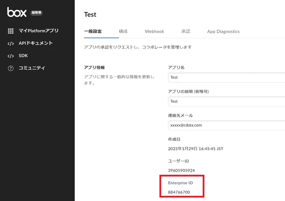Click the 連絡先メール label
This screenshot has height=201, width=285.
point(180,115)
